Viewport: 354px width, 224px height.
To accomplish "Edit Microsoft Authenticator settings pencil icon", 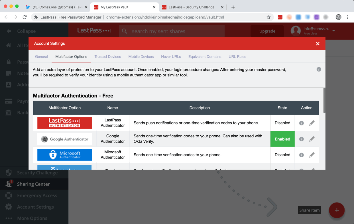I will pyautogui.click(x=312, y=155).
